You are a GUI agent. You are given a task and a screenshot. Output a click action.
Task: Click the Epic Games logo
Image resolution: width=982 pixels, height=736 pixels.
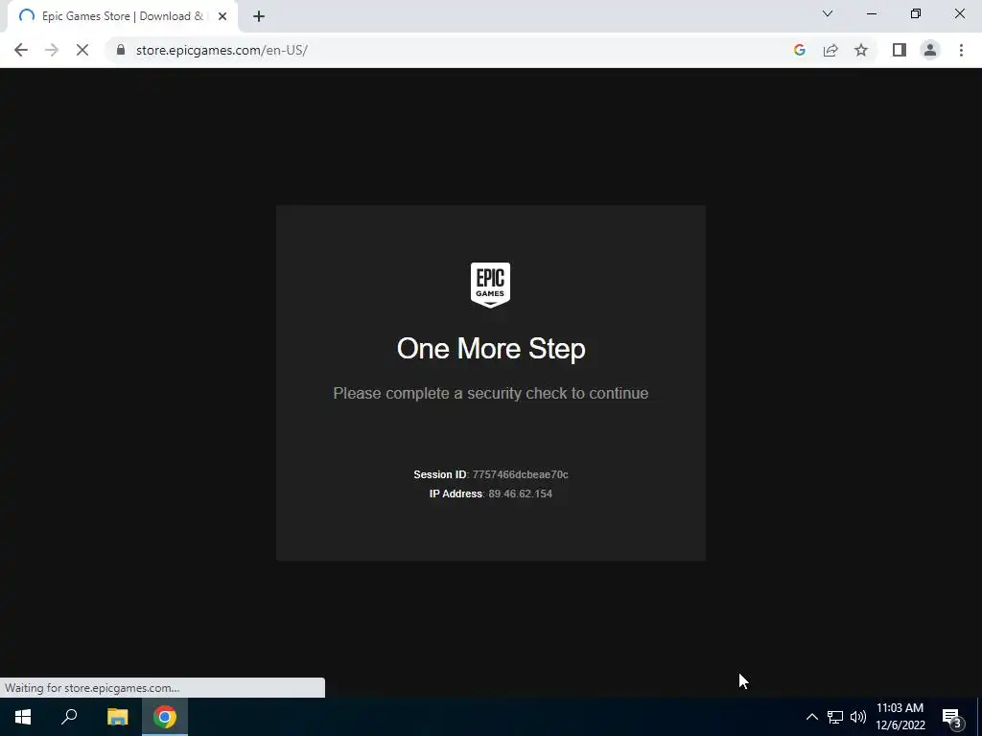490,285
